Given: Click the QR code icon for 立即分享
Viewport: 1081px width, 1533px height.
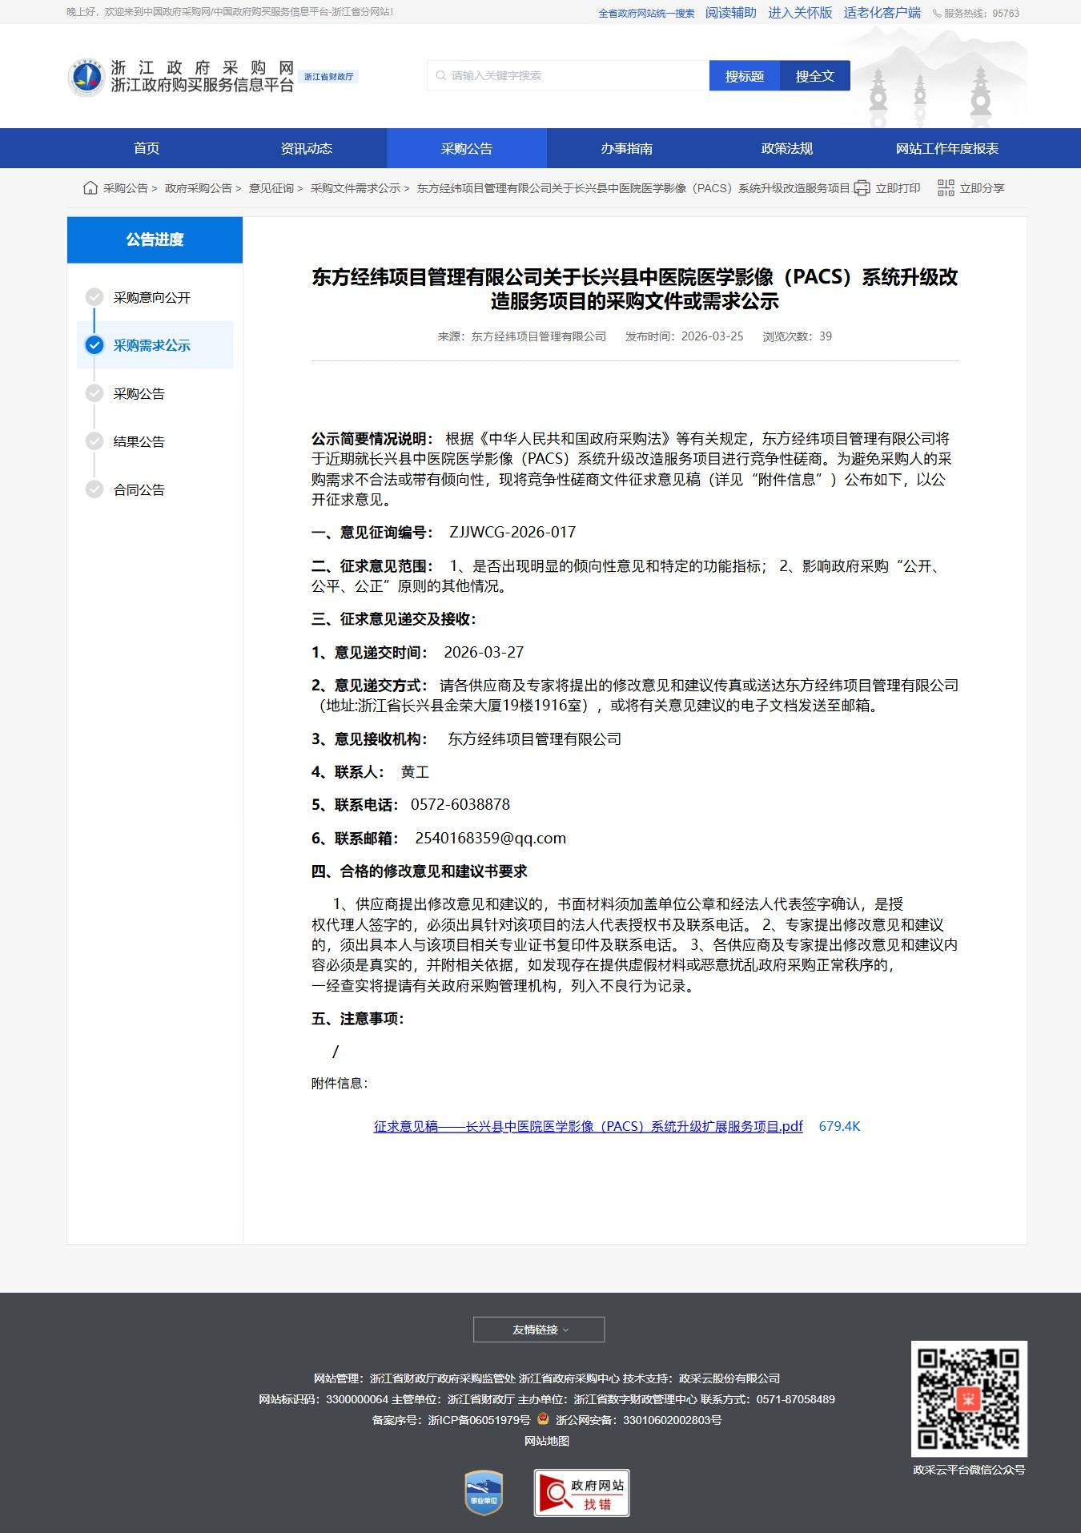Looking at the screenshot, I should [x=946, y=188].
